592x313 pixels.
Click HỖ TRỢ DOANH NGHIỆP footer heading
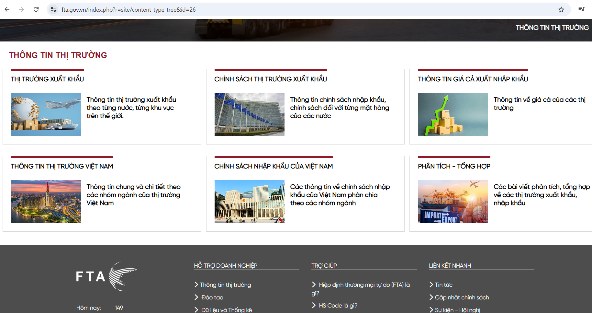click(x=226, y=266)
